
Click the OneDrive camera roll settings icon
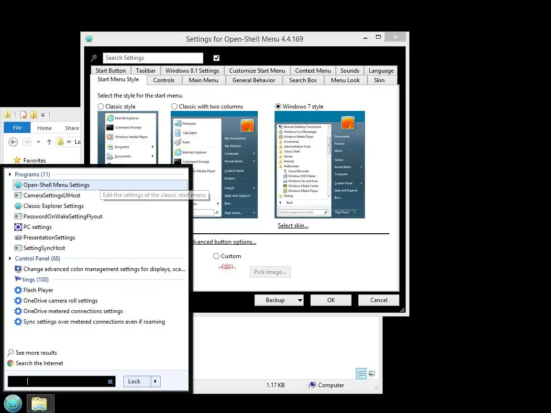[x=18, y=301]
